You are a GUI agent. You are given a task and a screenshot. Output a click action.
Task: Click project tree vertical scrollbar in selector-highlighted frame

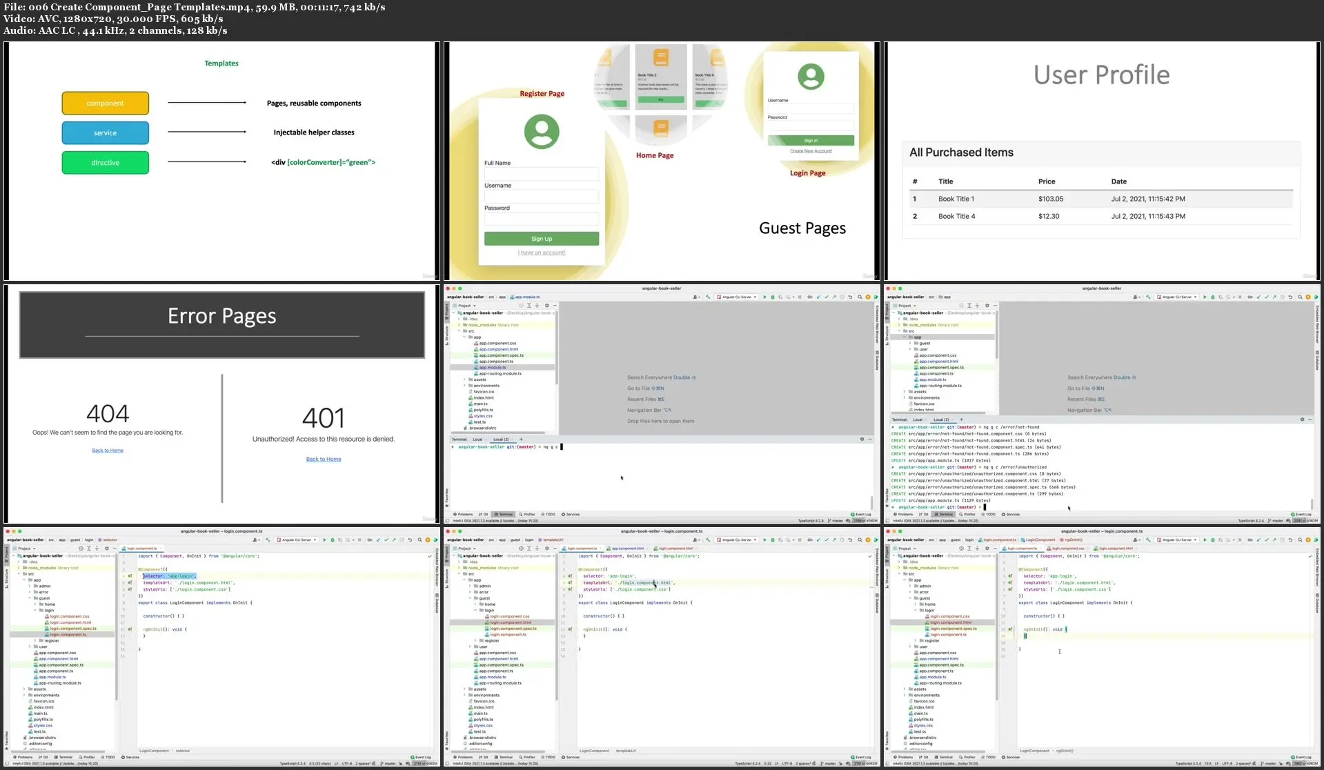[x=115, y=628]
